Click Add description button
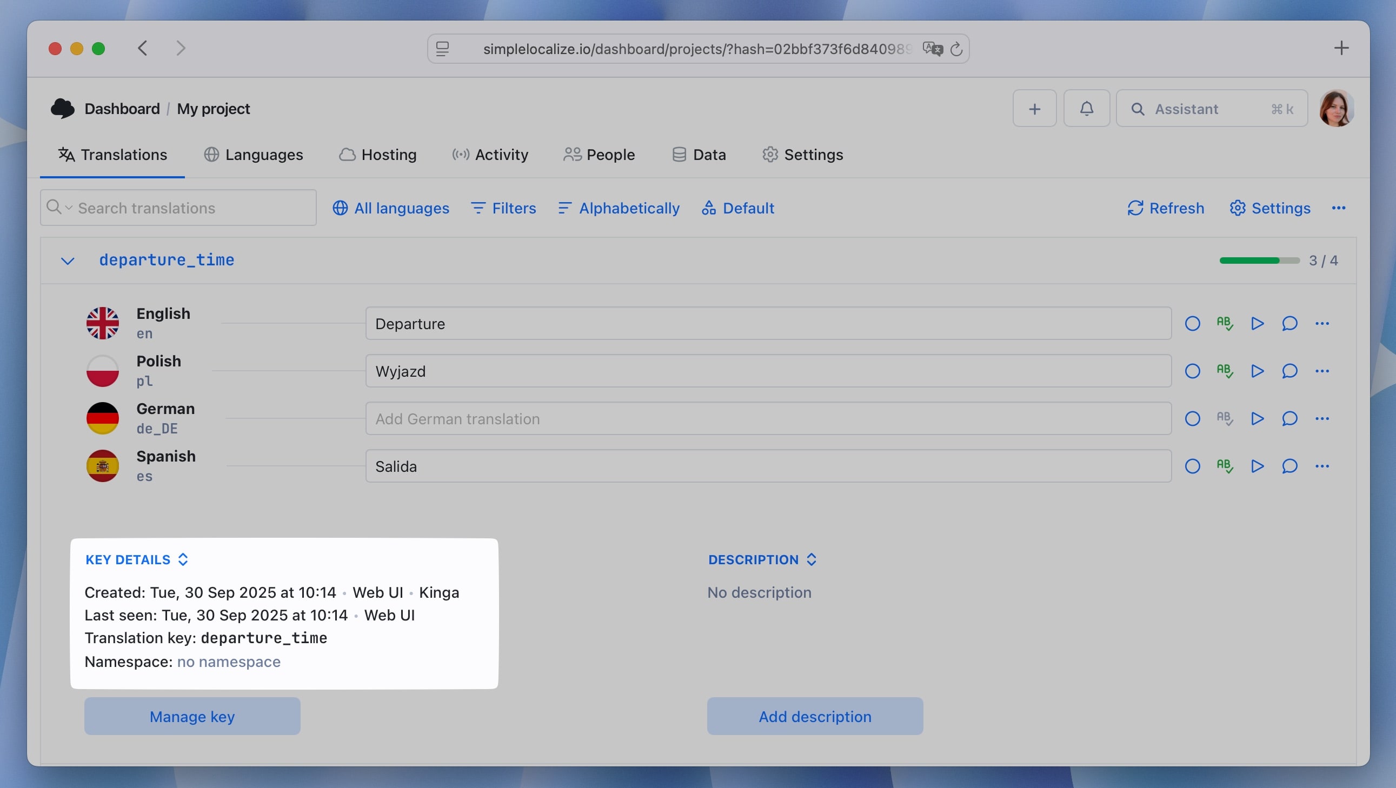The height and width of the screenshot is (788, 1396). click(815, 716)
